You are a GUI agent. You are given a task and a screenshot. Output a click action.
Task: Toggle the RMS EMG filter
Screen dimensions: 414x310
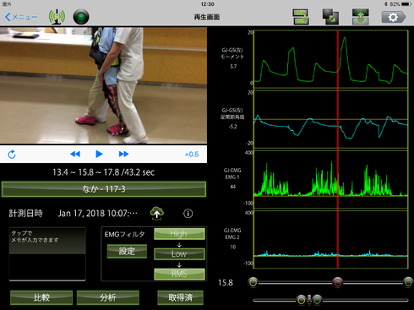pos(179,274)
